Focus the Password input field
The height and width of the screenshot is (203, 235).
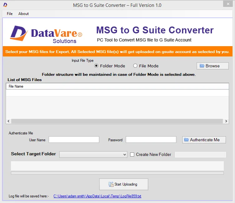tap(151, 139)
